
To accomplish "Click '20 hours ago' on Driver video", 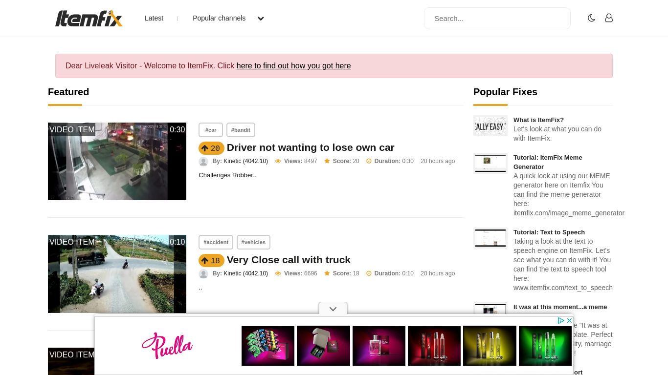I will (x=438, y=161).
